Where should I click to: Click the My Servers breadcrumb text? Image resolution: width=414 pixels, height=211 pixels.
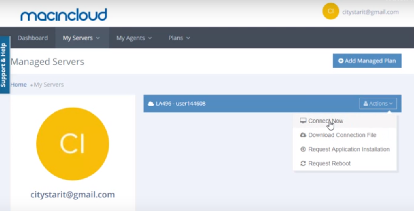pyautogui.click(x=49, y=84)
